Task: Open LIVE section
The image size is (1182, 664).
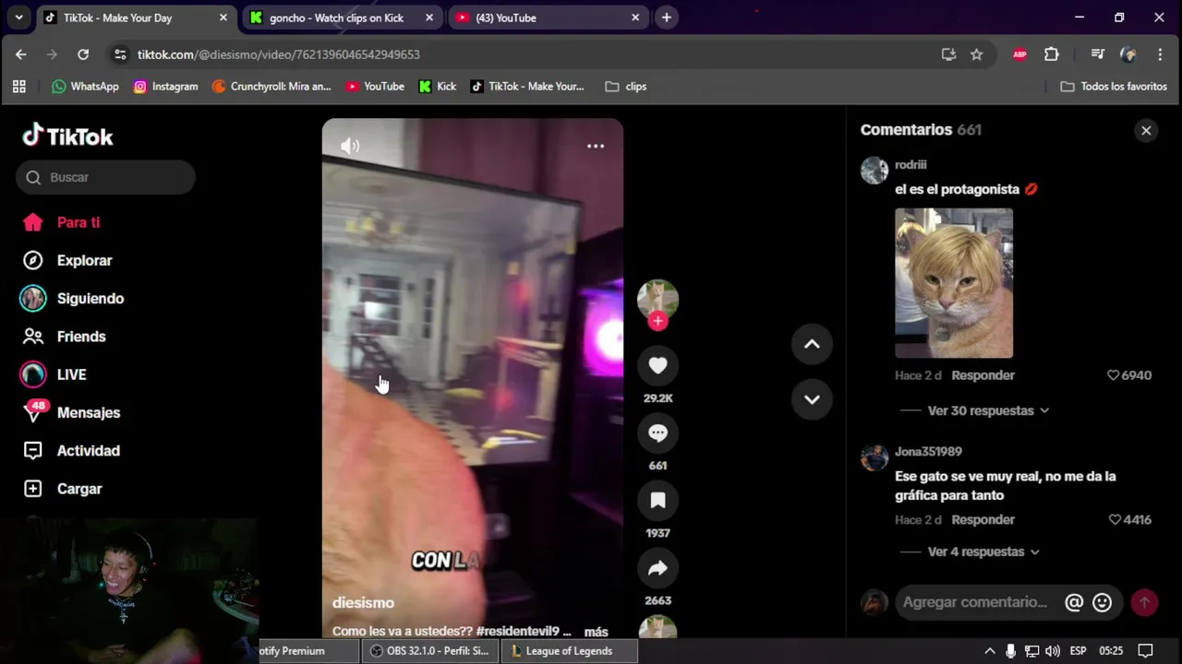Action: (x=54, y=374)
